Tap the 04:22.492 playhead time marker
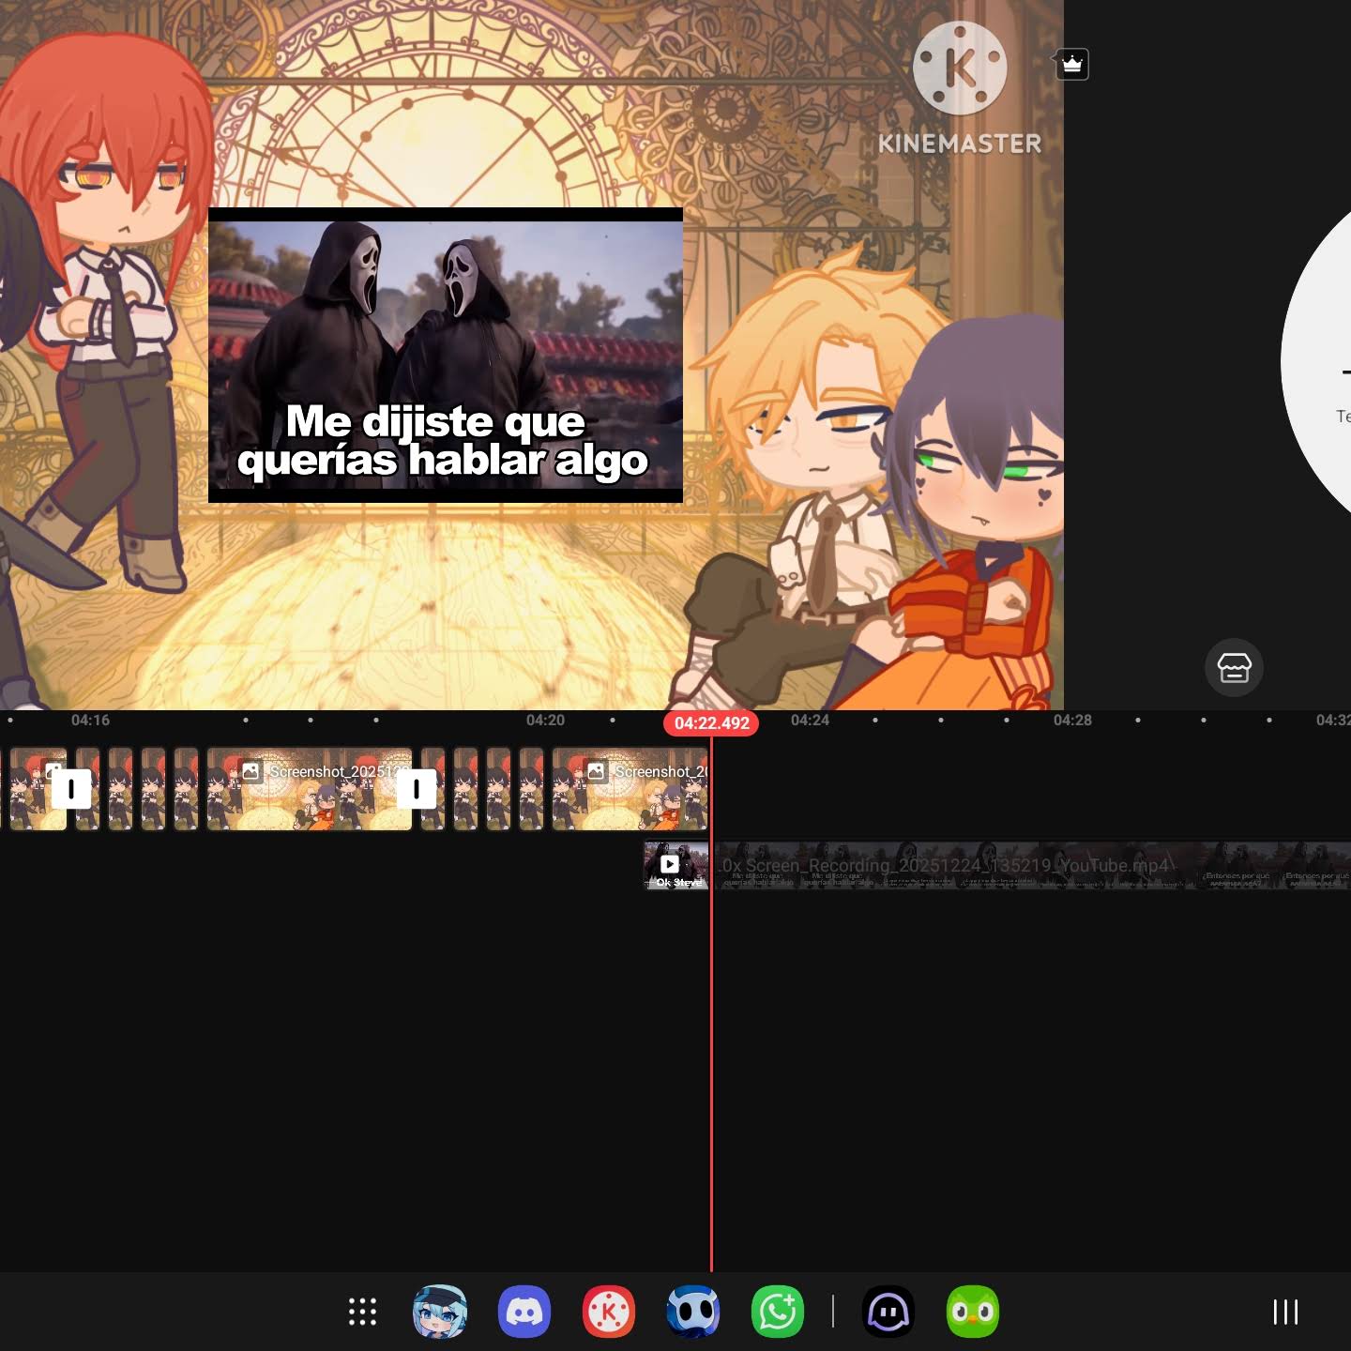1351x1351 pixels. 711,723
